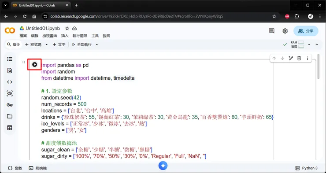Move cell up with arrow icon
Image resolution: width=326 pixels, height=173 pixels.
[274, 59]
